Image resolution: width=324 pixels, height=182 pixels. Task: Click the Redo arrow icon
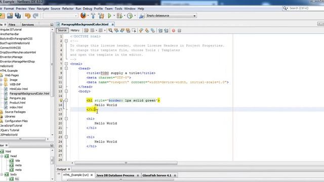35,16
